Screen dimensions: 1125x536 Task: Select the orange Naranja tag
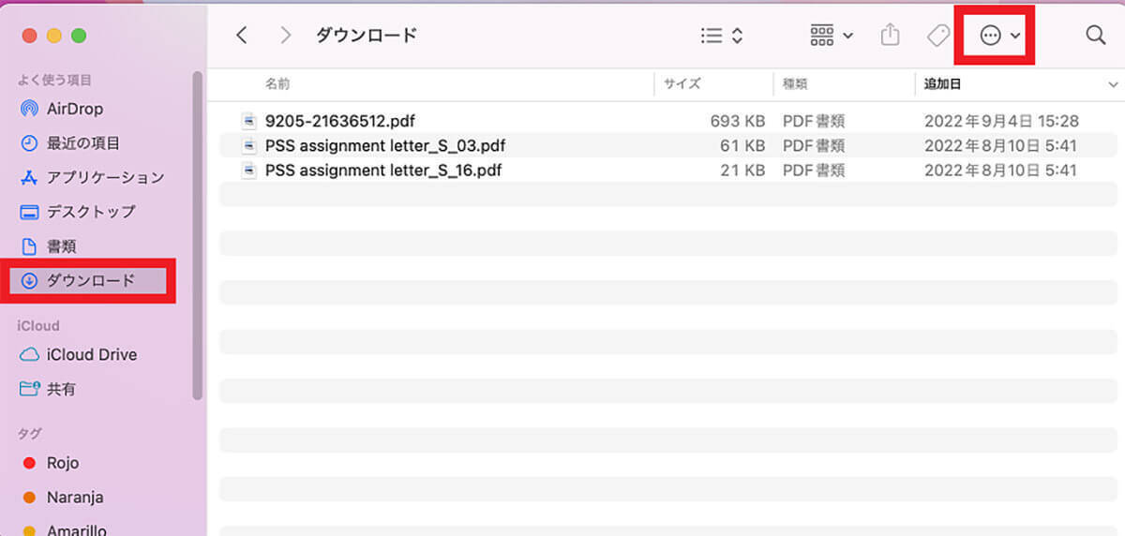tap(62, 498)
